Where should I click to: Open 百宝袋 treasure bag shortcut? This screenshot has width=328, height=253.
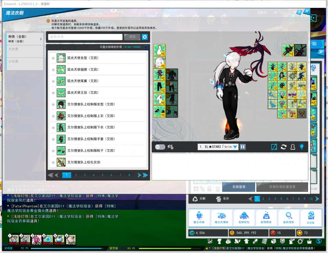tap(311, 218)
